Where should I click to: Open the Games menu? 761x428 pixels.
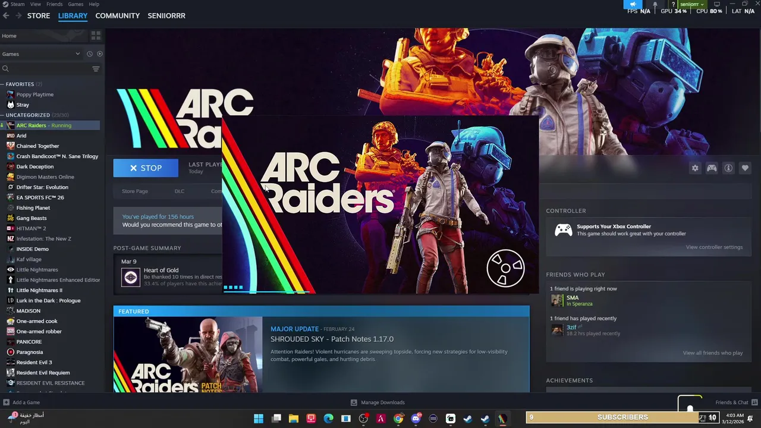click(76, 4)
